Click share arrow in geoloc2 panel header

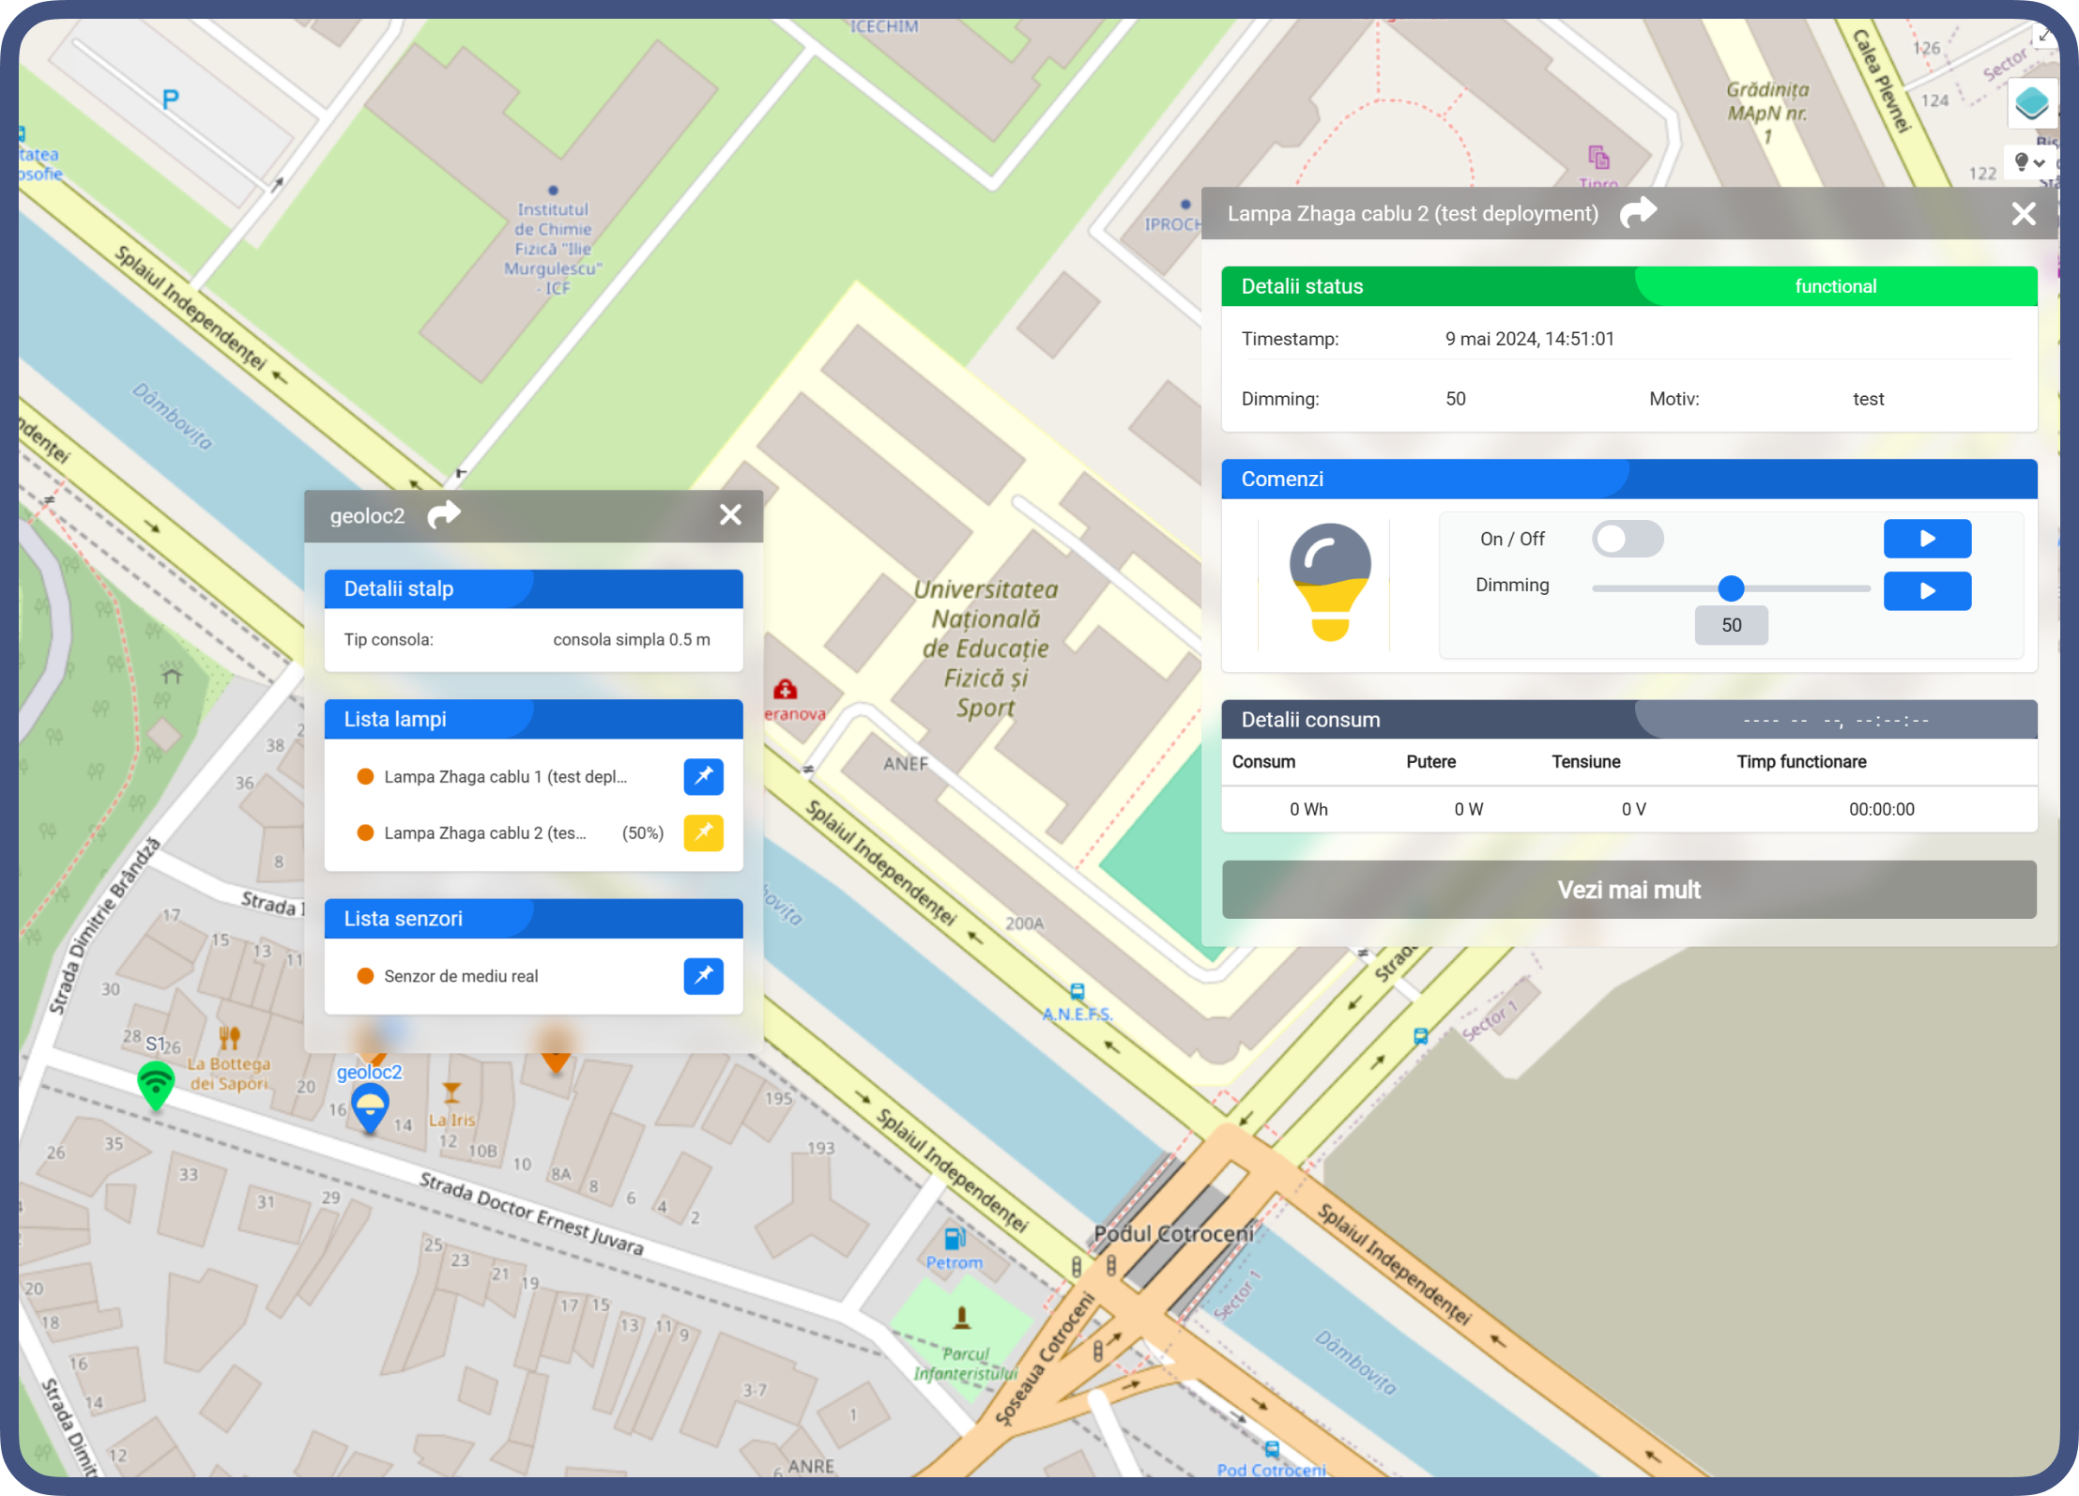tap(444, 514)
